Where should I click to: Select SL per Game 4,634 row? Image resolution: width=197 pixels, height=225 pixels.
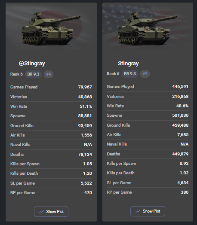pos(148,182)
